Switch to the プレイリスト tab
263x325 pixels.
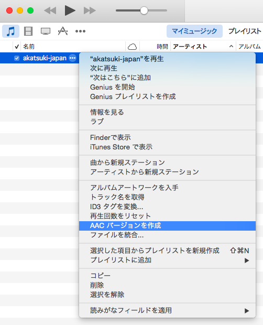coord(245,31)
